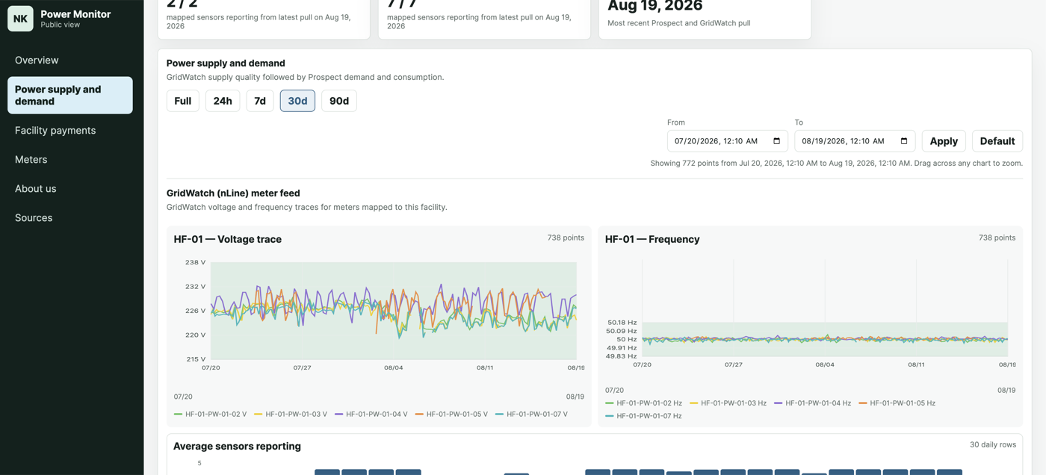Select the Full time range
The height and width of the screenshot is (475, 1046).
point(183,101)
